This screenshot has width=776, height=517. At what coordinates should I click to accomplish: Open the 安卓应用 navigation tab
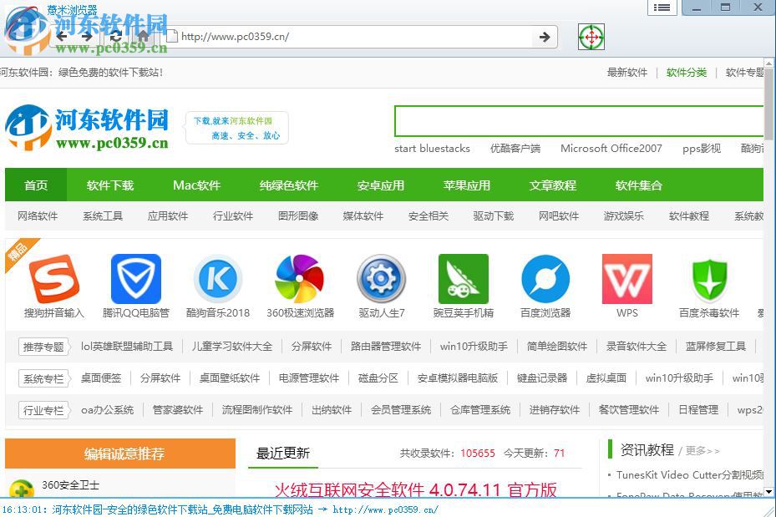pyautogui.click(x=381, y=185)
